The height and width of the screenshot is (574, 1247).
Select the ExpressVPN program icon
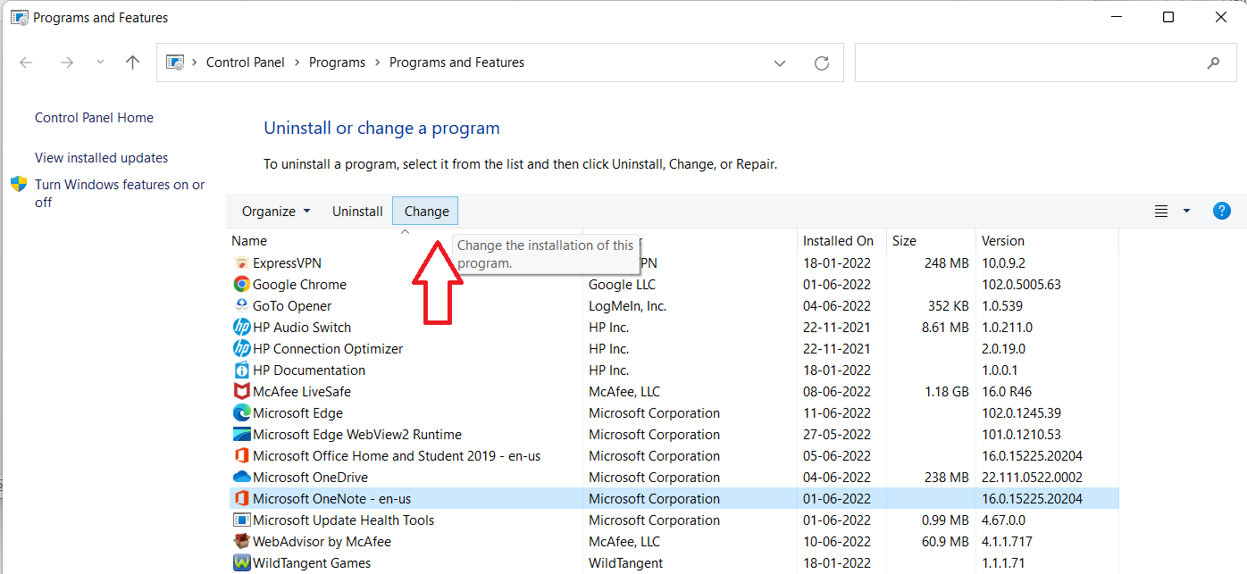(x=241, y=263)
